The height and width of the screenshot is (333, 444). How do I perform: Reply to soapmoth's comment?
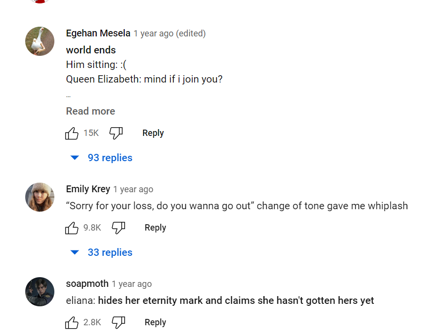click(155, 322)
